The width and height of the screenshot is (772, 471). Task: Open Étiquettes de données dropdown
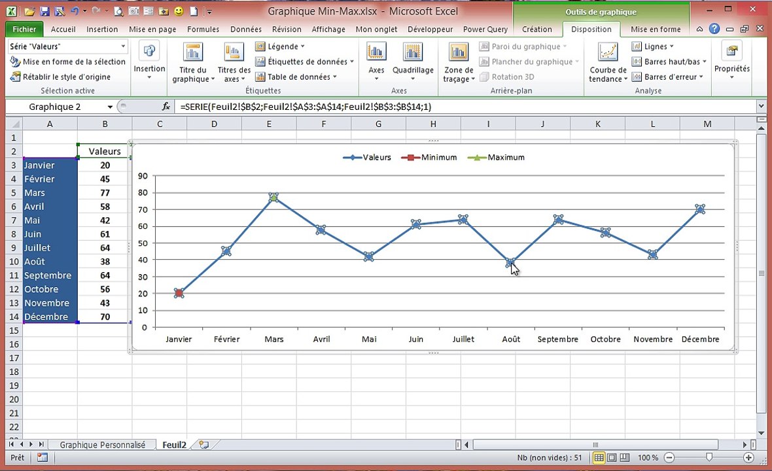[304, 61]
